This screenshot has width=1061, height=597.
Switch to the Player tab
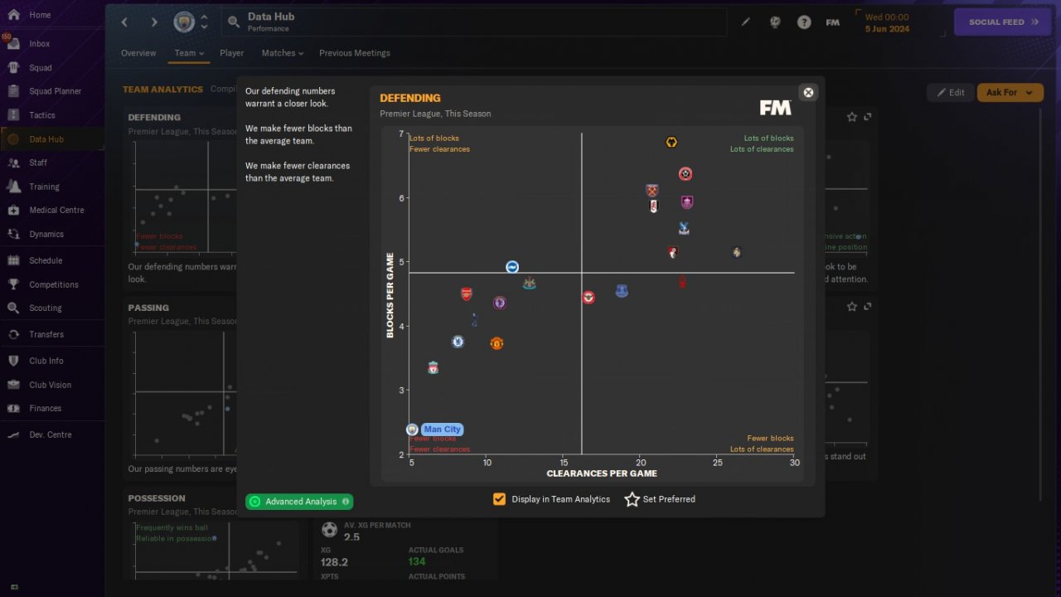(x=232, y=53)
